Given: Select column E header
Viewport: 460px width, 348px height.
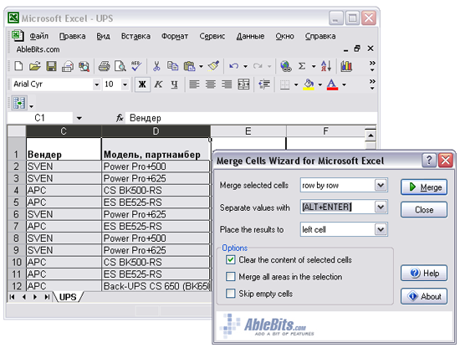Looking at the screenshot, I should (x=248, y=131).
